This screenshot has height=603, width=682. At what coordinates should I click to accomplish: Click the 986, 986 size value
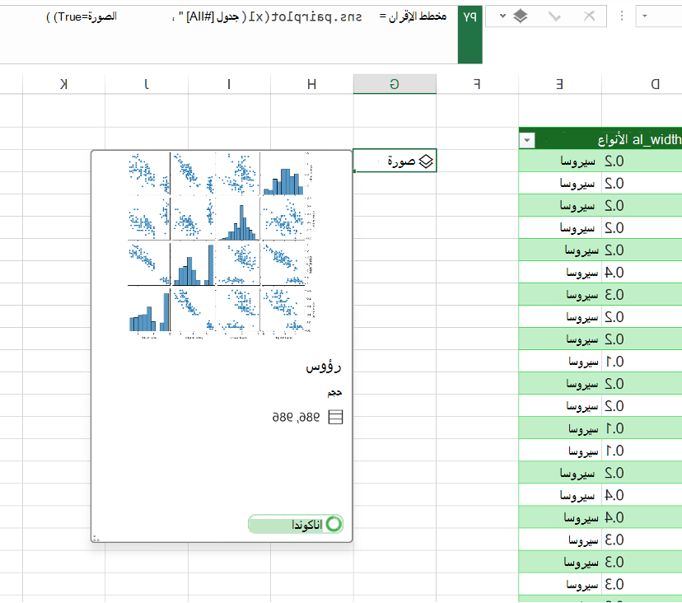296,417
